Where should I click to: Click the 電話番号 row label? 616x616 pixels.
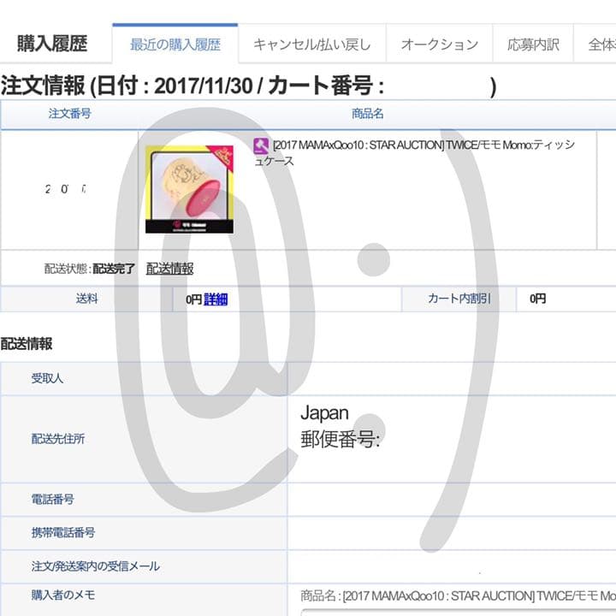pos(53,500)
